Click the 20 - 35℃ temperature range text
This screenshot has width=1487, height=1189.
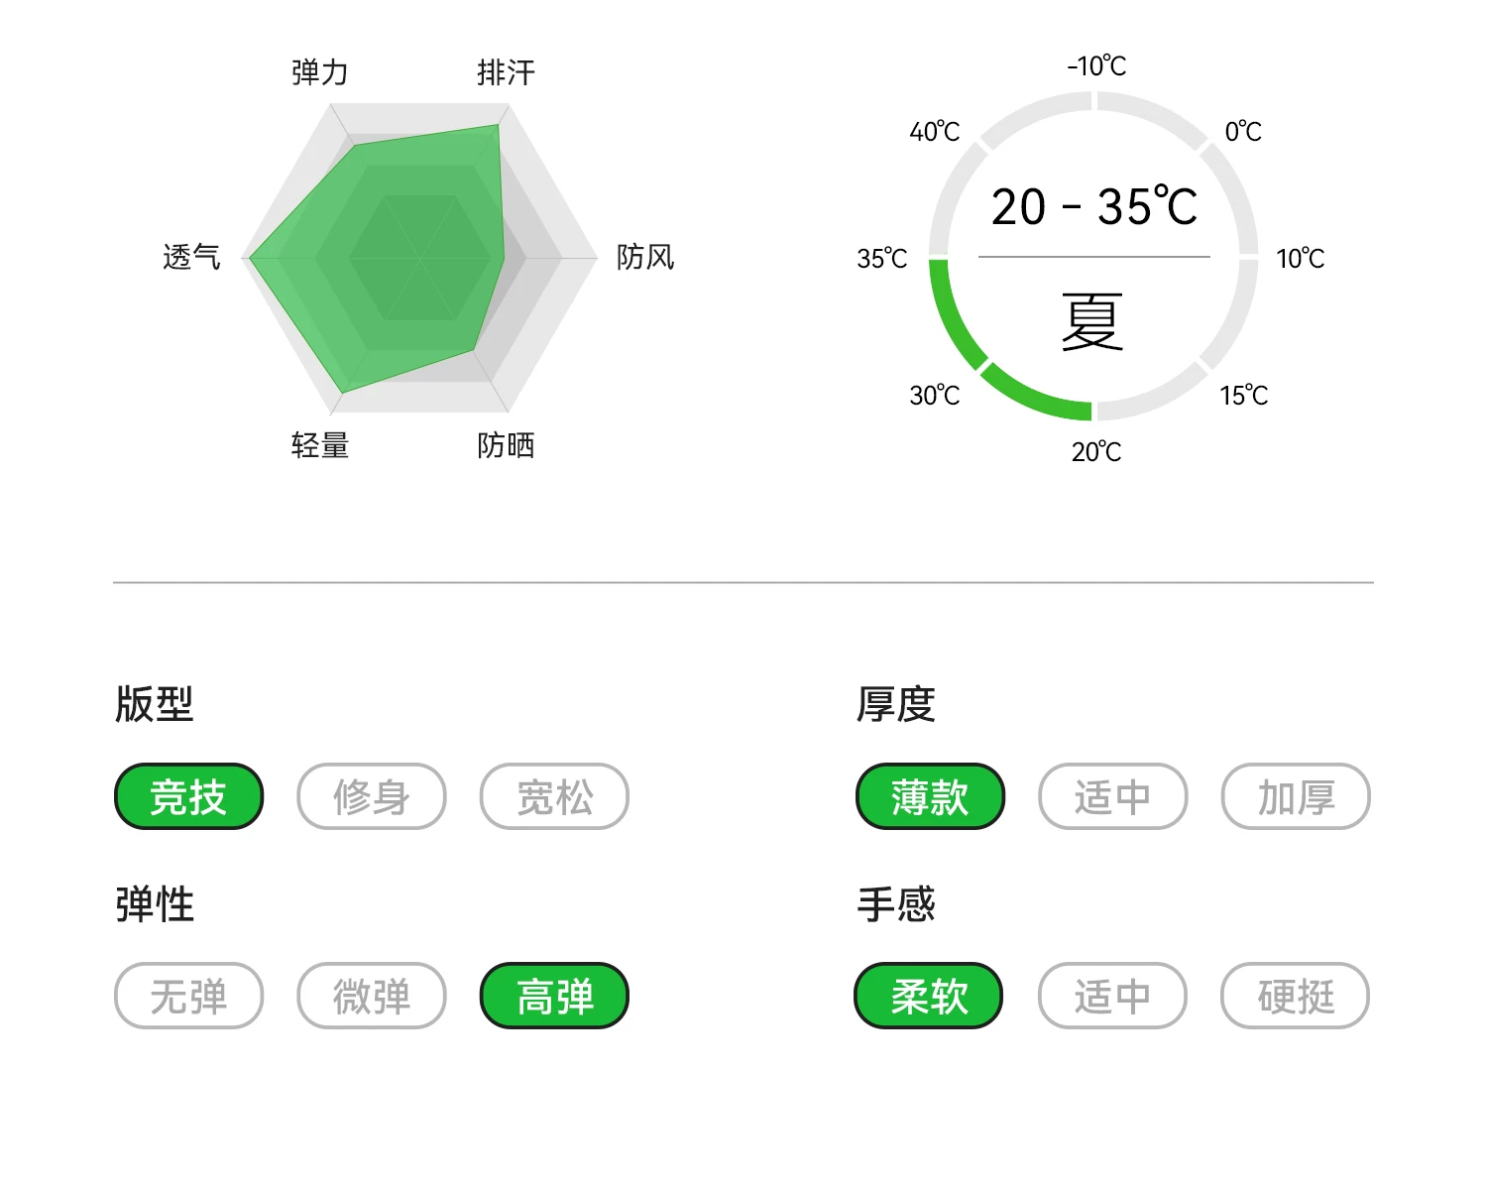point(1094,207)
